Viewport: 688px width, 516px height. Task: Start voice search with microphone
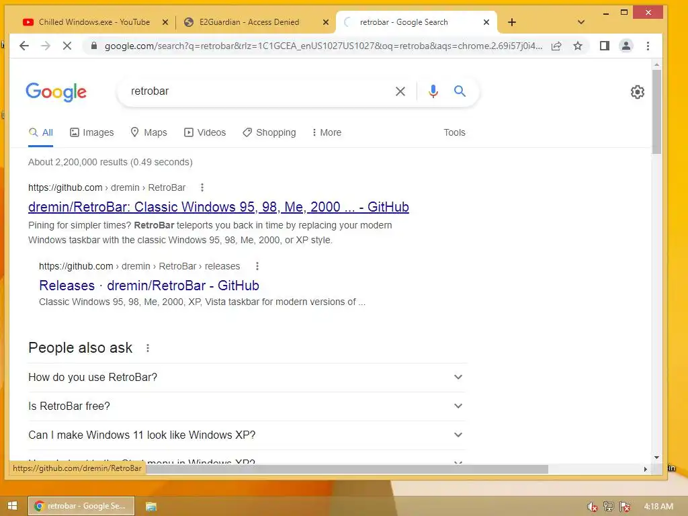[433, 91]
